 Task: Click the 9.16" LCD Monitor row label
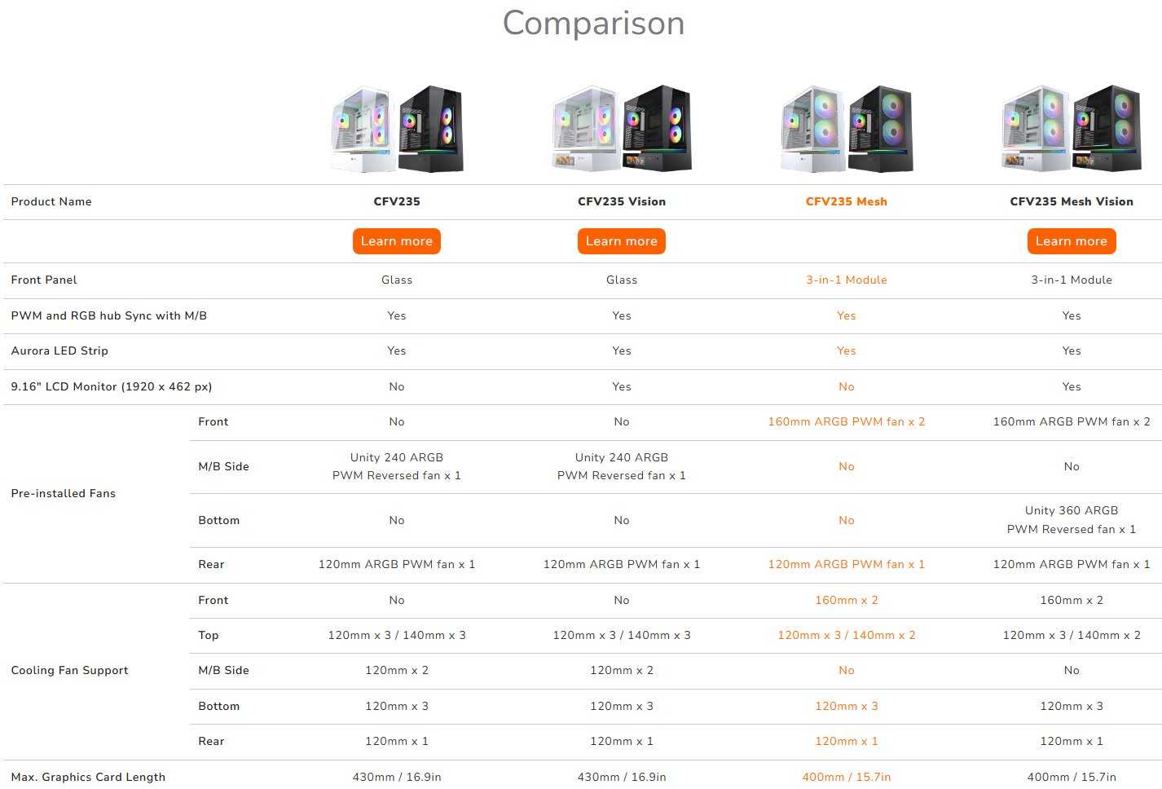(x=112, y=386)
